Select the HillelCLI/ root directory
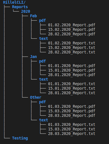This screenshot has width=109, height=144. tap(14, 2)
